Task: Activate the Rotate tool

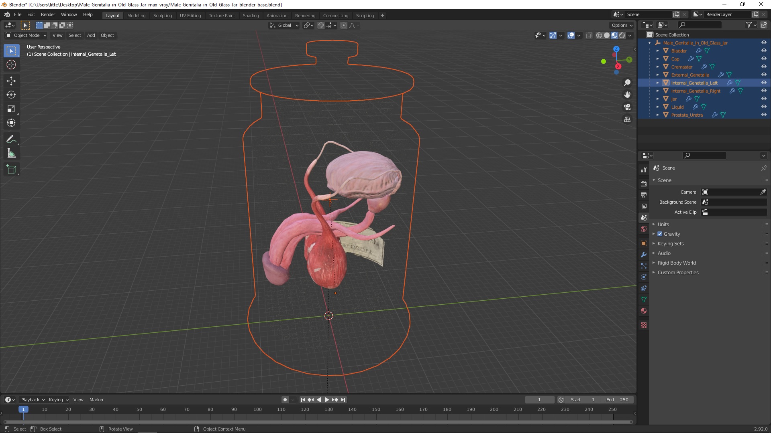Action: [x=11, y=95]
